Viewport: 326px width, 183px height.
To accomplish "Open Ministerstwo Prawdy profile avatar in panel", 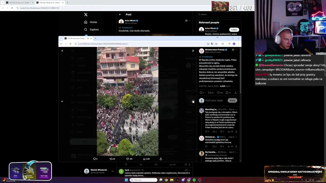I will coord(201,51).
